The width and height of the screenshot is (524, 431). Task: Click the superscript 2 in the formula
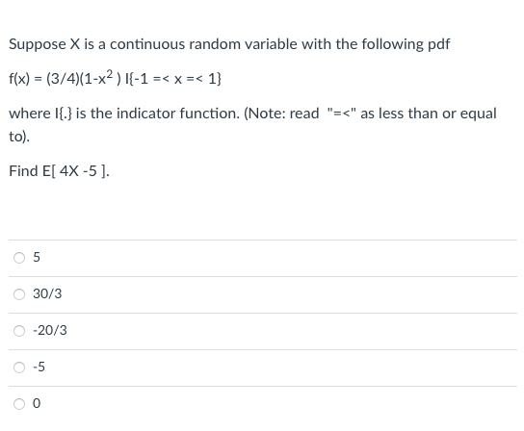click(110, 74)
